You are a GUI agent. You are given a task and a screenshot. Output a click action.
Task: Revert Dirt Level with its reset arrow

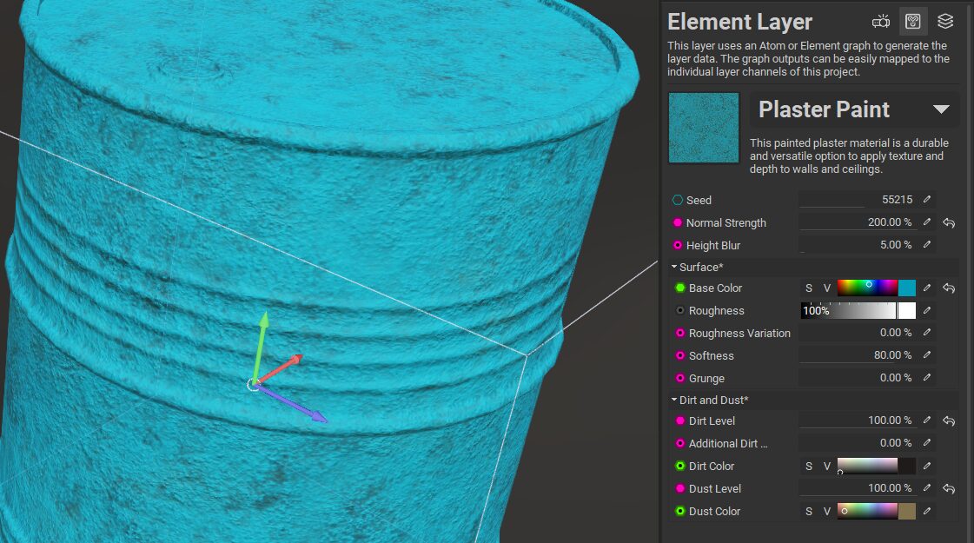coord(949,421)
